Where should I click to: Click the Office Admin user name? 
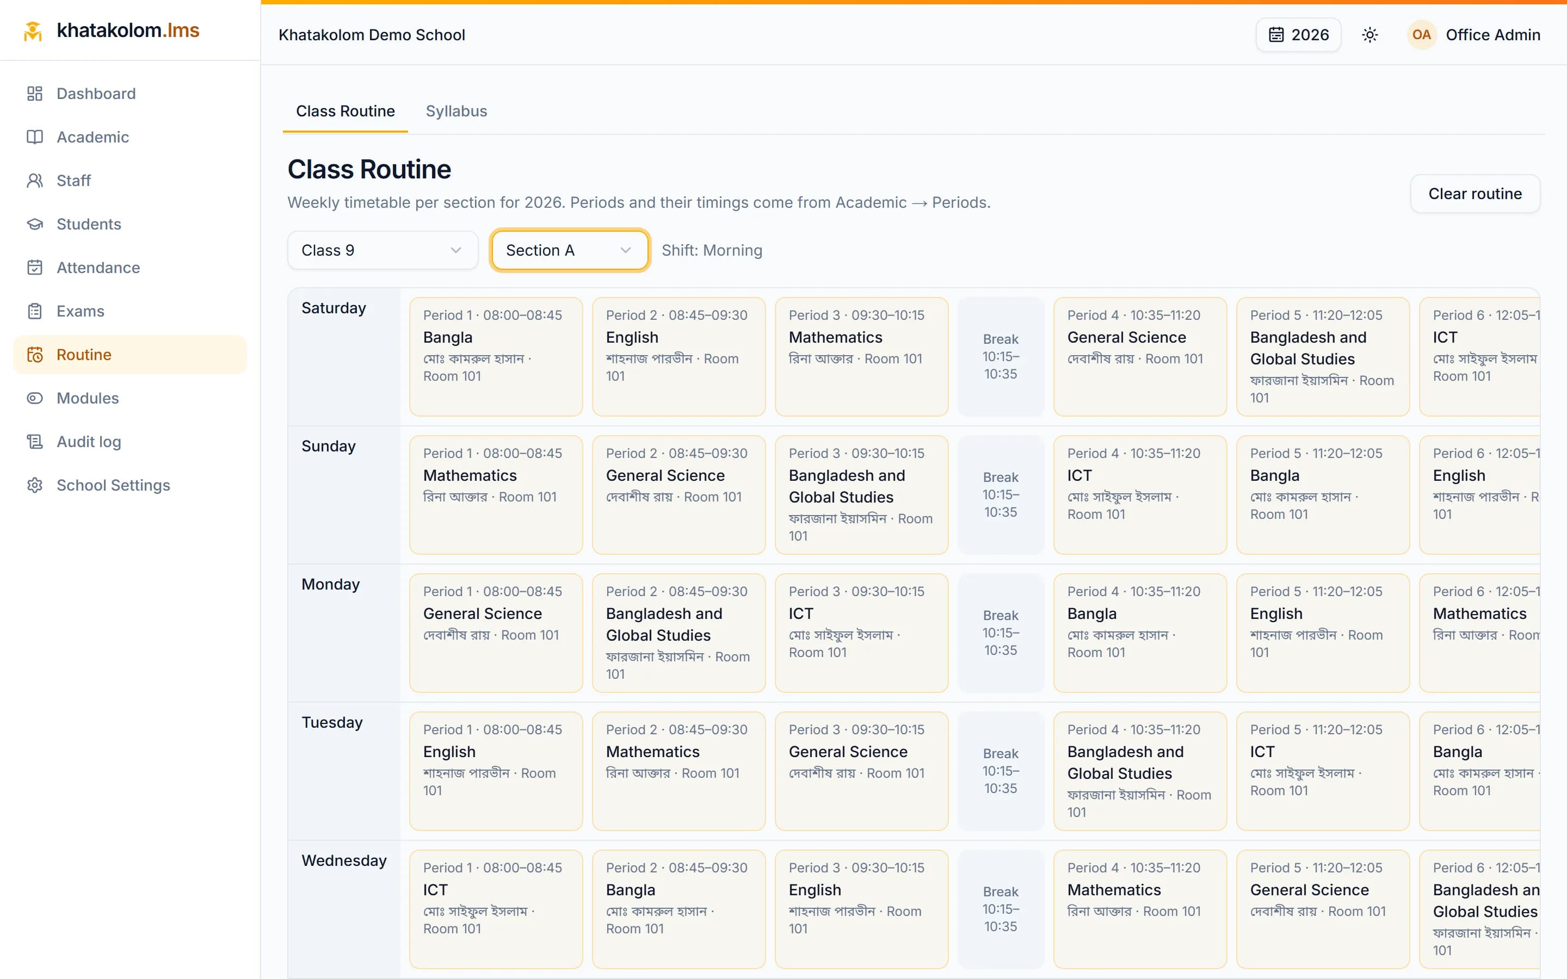[x=1493, y=35]
